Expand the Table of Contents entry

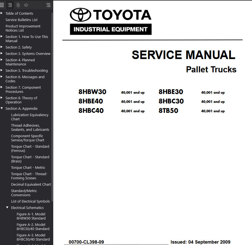(x=1, y=13)
